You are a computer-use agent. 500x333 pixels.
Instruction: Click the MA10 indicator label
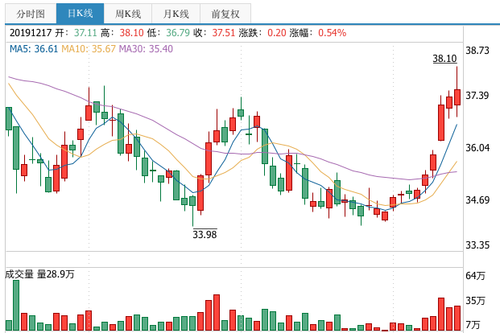click(89, 50)
